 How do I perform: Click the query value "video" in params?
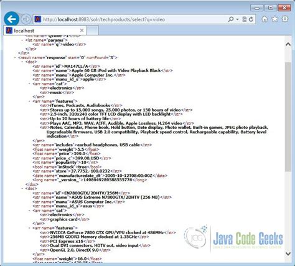[68, 44]
